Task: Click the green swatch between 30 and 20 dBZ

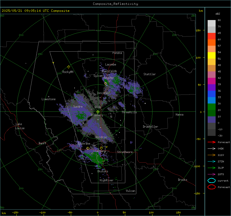Action: tap(211, 107)
